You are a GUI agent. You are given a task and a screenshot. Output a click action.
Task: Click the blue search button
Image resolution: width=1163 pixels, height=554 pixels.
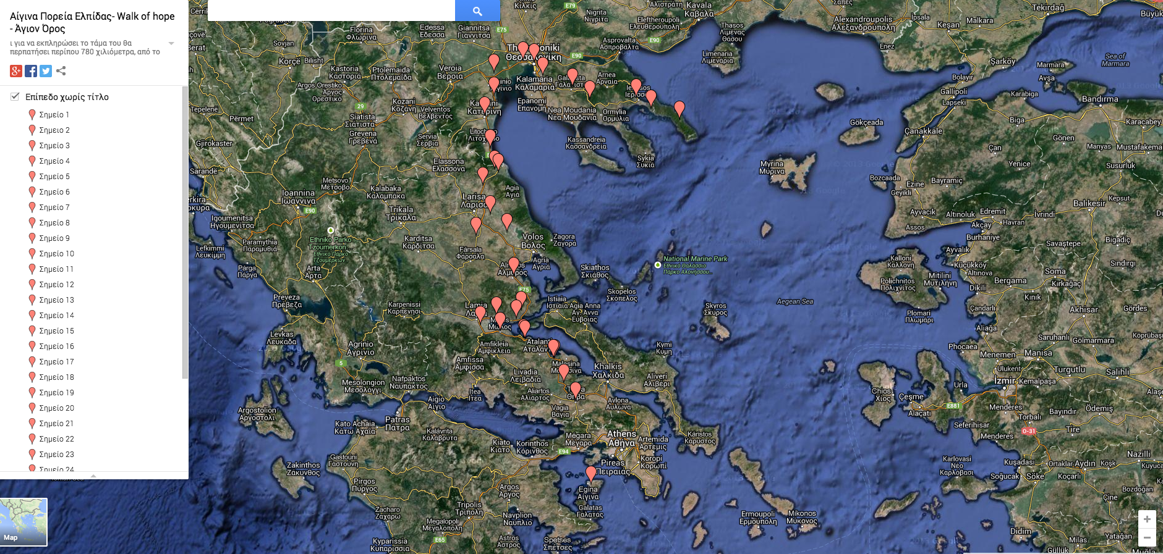(x=477, y=10)
